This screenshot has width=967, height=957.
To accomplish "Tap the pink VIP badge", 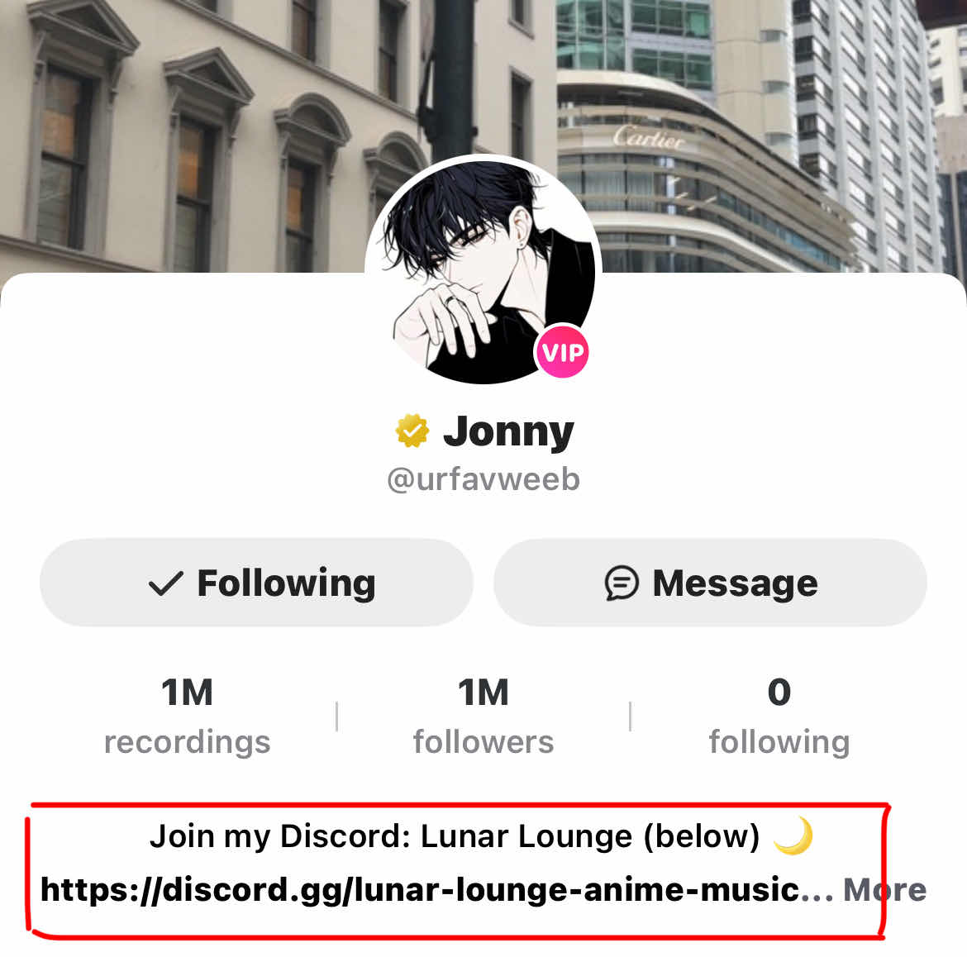I will click(x=562, y=351).
